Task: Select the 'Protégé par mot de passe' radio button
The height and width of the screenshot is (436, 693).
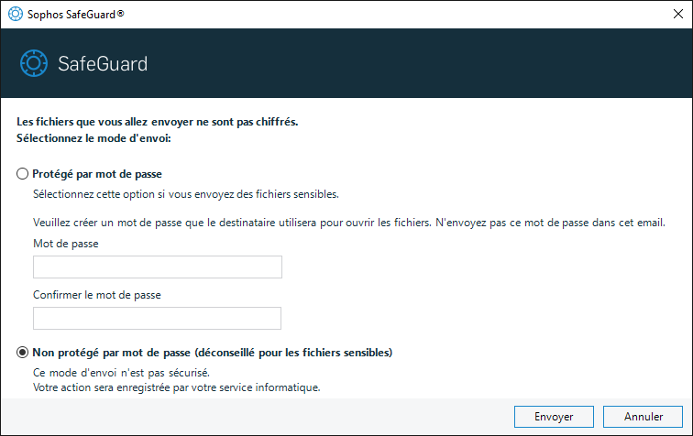Action: (x=23, y=173)
